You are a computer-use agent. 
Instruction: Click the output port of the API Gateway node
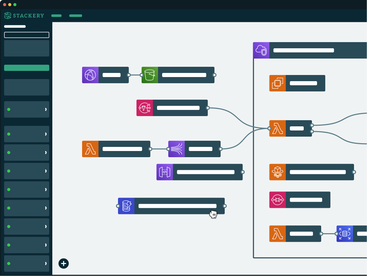[x=243, y=172]
